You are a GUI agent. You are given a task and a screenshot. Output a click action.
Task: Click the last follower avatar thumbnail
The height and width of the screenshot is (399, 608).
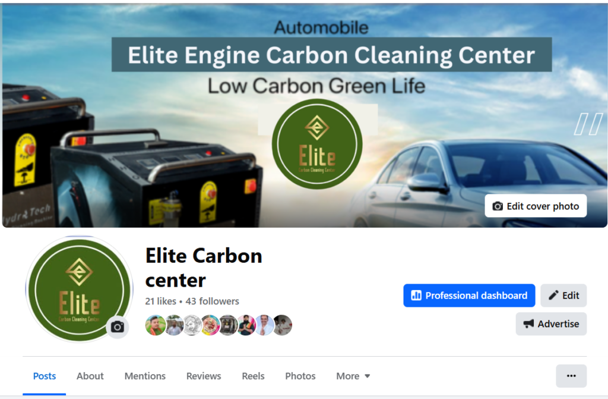coord(283,325)
